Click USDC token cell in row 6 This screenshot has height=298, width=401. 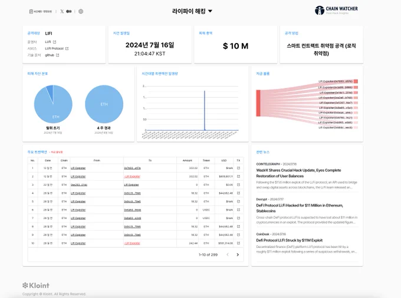[206, 210]
